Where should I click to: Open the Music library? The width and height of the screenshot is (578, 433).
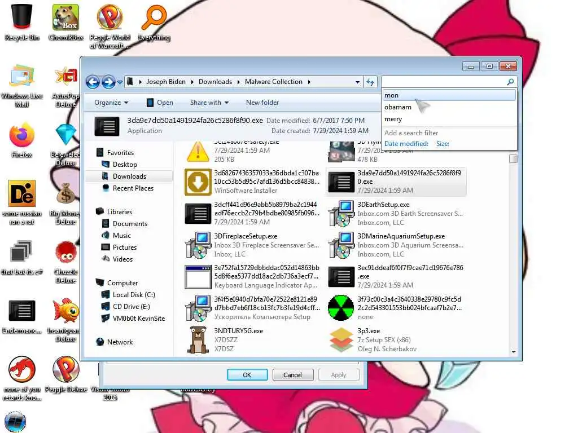(x=122, y=235)
